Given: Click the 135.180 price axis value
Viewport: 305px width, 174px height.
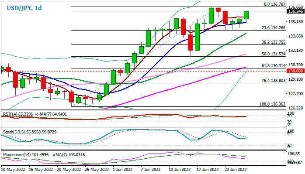Looking at the screenshot, I should 296,21.
